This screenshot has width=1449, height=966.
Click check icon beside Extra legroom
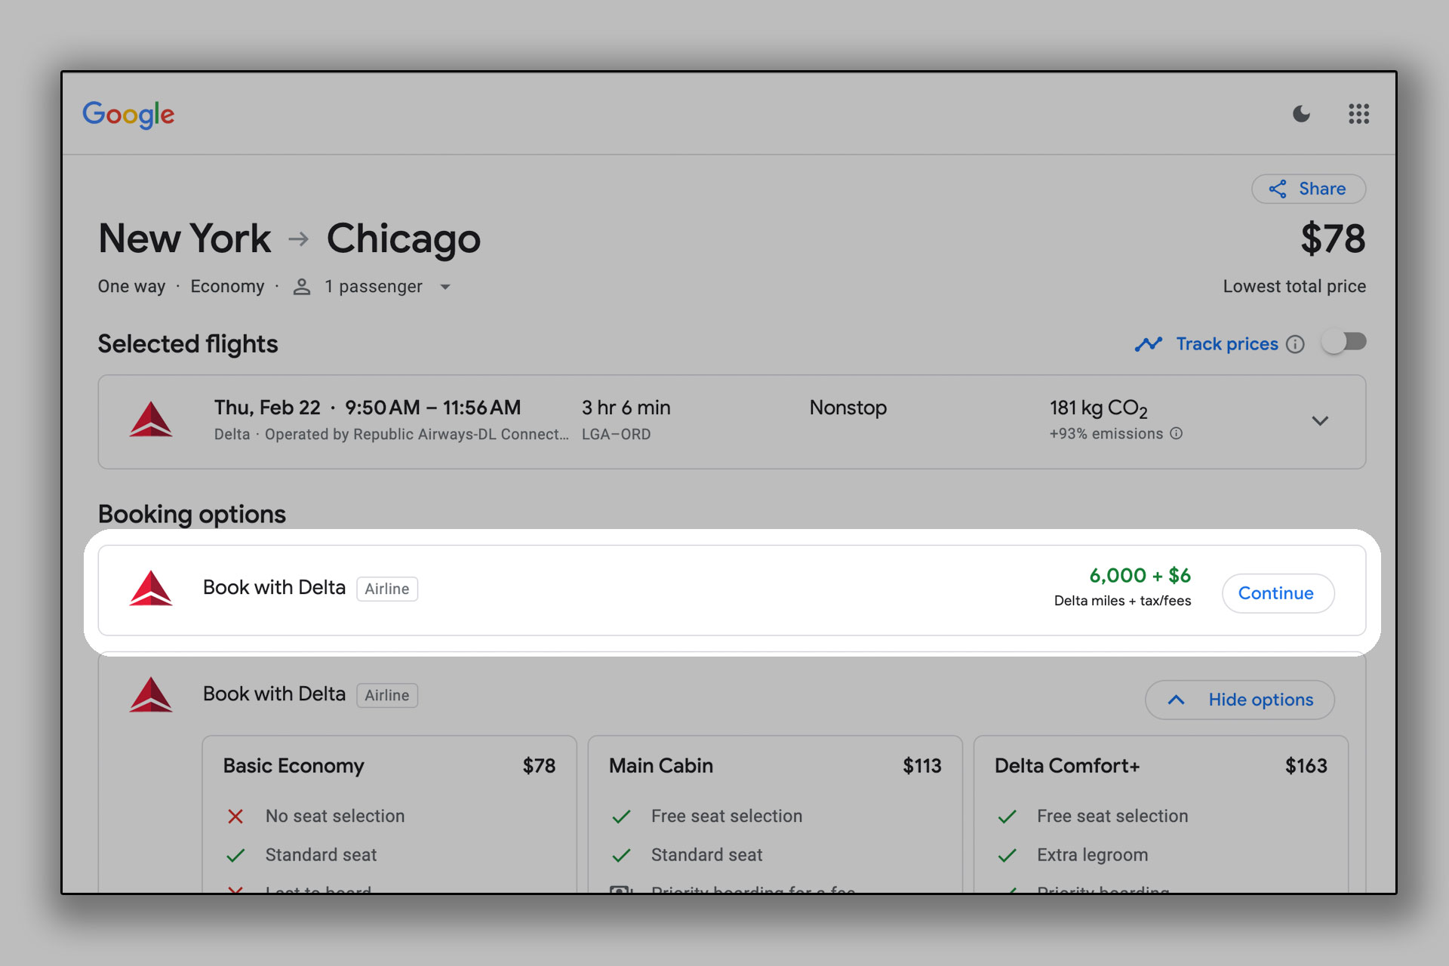tap(1007, 855)
